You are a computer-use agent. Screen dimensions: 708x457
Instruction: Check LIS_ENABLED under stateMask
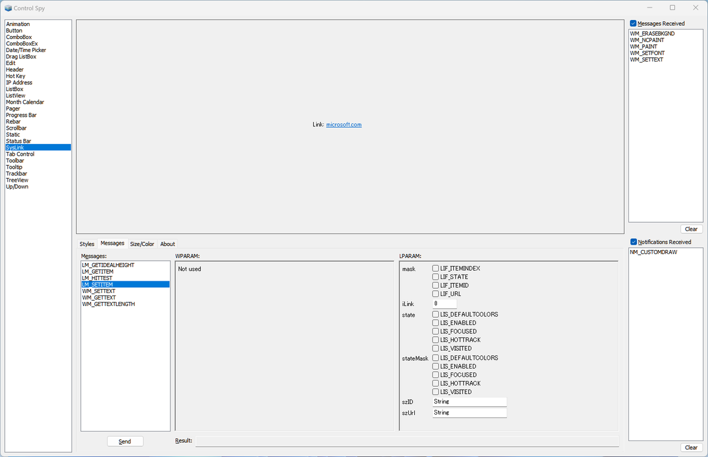[435, 366]
